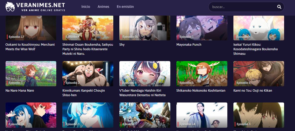This screenshot has height=131, width=295.
Task: Open the Episodio 14 kimono thumbnail
Action: click(202, 115)
